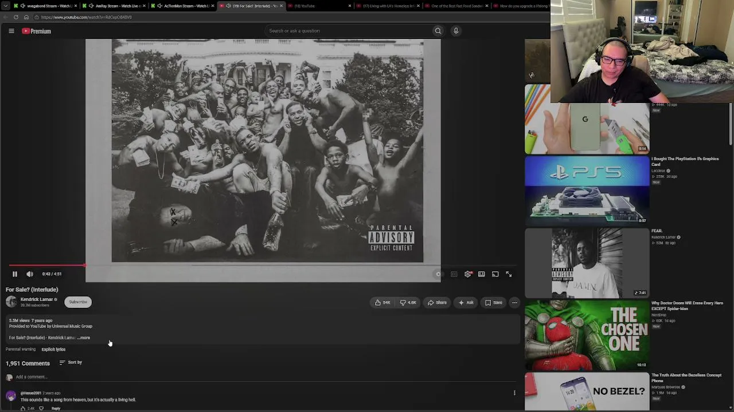Open the player settings gear

coord(468,274)
